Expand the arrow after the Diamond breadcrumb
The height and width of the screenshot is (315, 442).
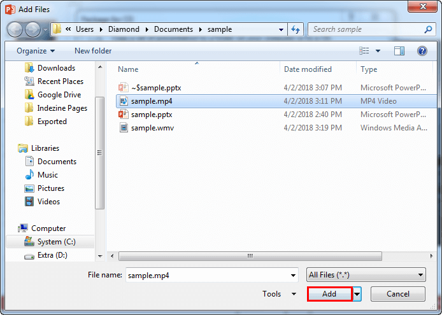click(147, 29)
